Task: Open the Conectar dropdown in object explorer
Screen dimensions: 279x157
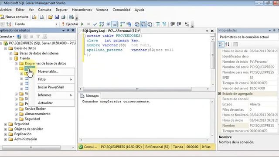Action: 7,37
